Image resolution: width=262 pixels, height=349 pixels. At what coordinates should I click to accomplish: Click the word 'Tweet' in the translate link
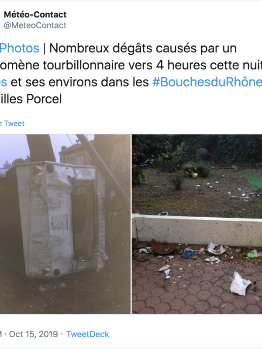coord(14,123)
